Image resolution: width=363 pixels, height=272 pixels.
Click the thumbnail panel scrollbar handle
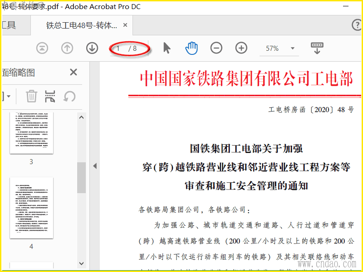pos(82,178)
